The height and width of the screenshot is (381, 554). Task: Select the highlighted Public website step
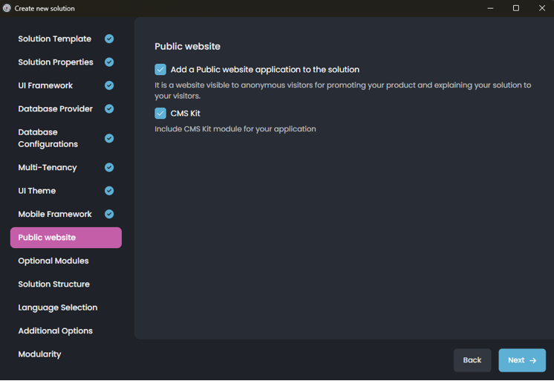pyautogui.click(x=65, y=238)
